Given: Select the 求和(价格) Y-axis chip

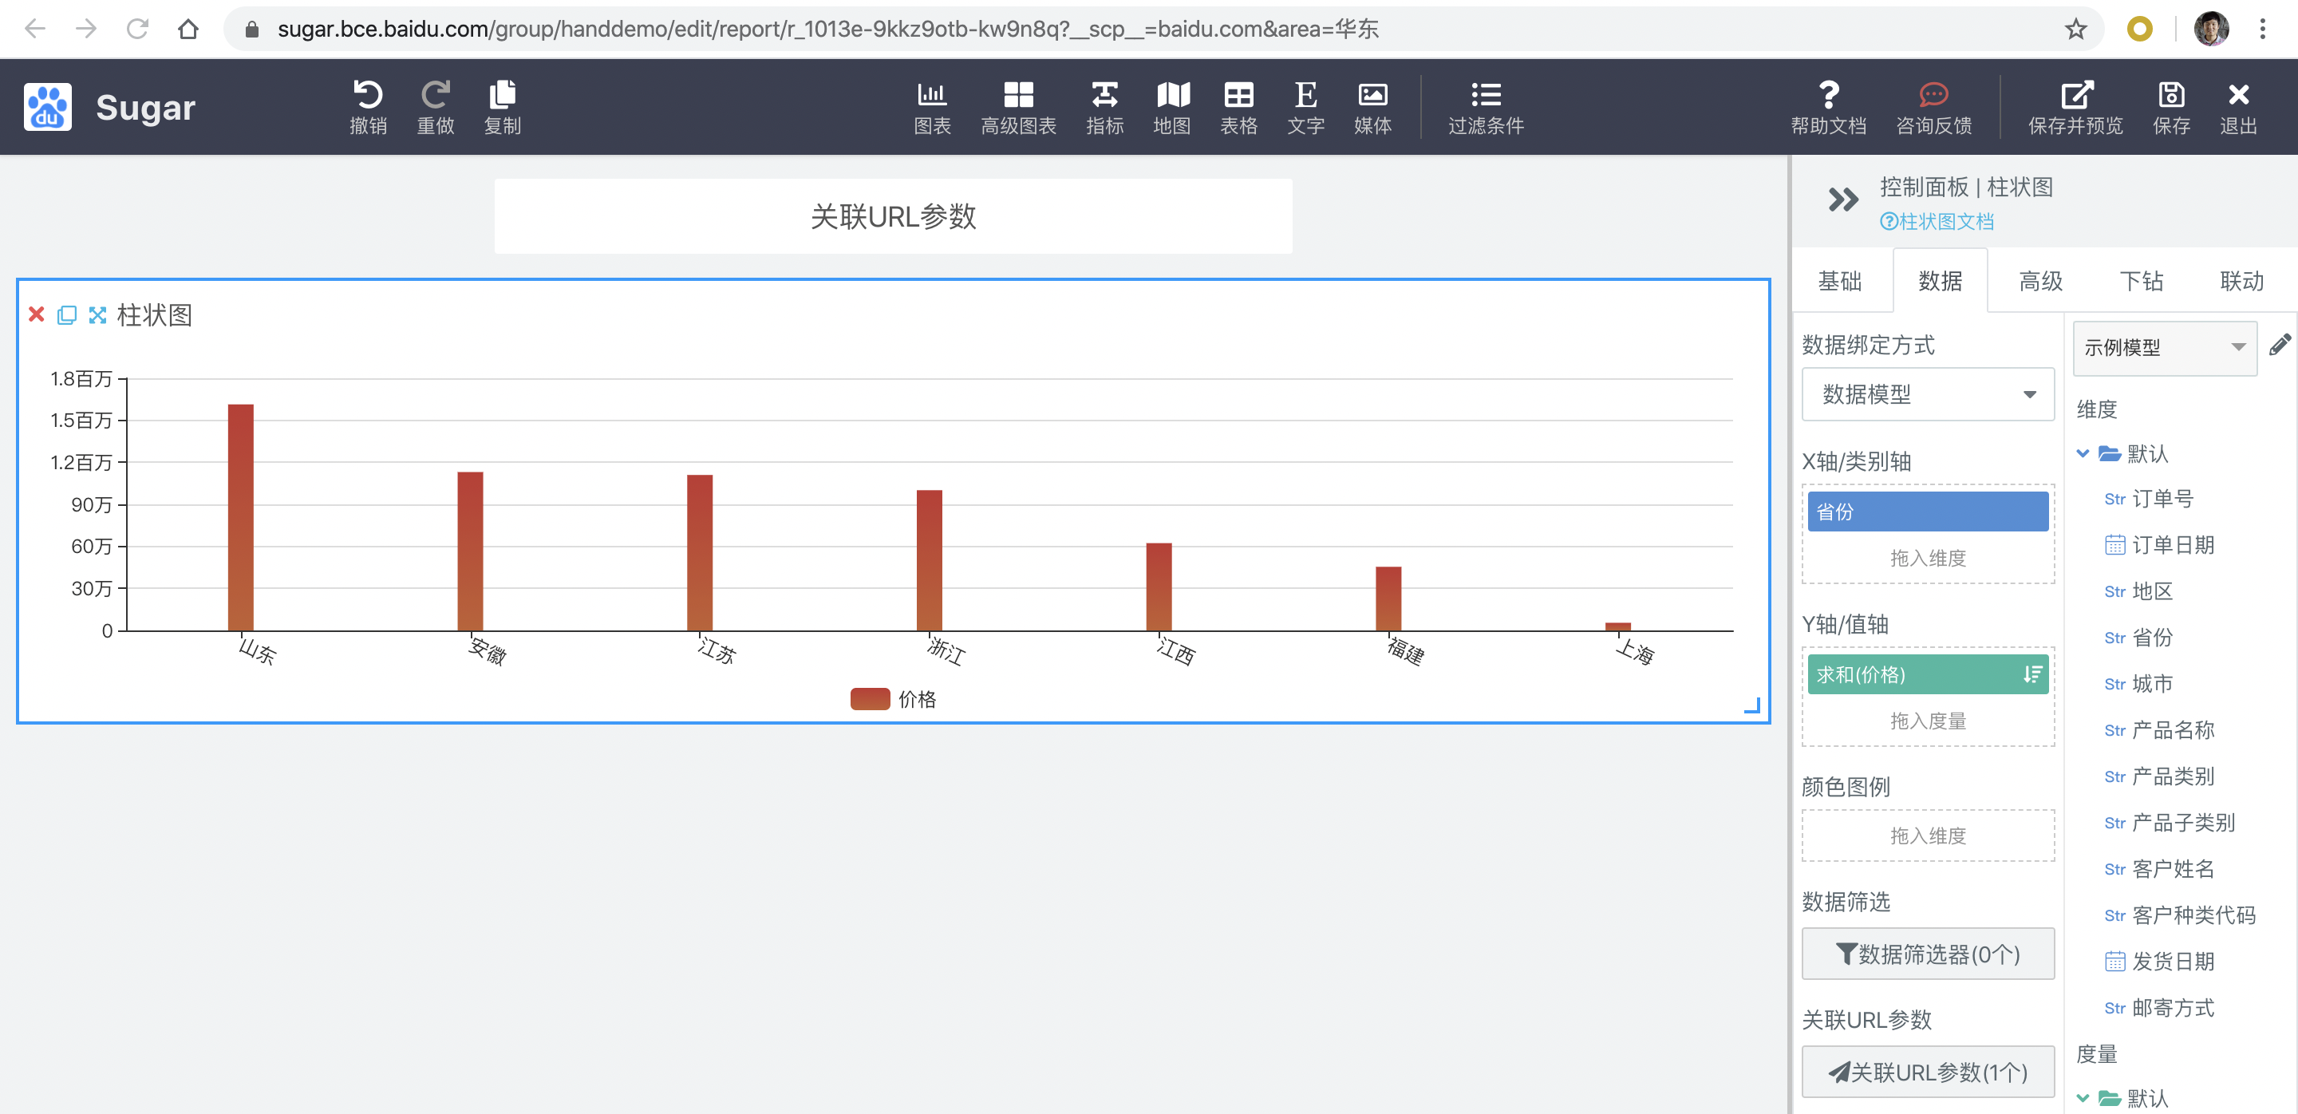Looking at the screenshot, I should (x=1927, y=674).
